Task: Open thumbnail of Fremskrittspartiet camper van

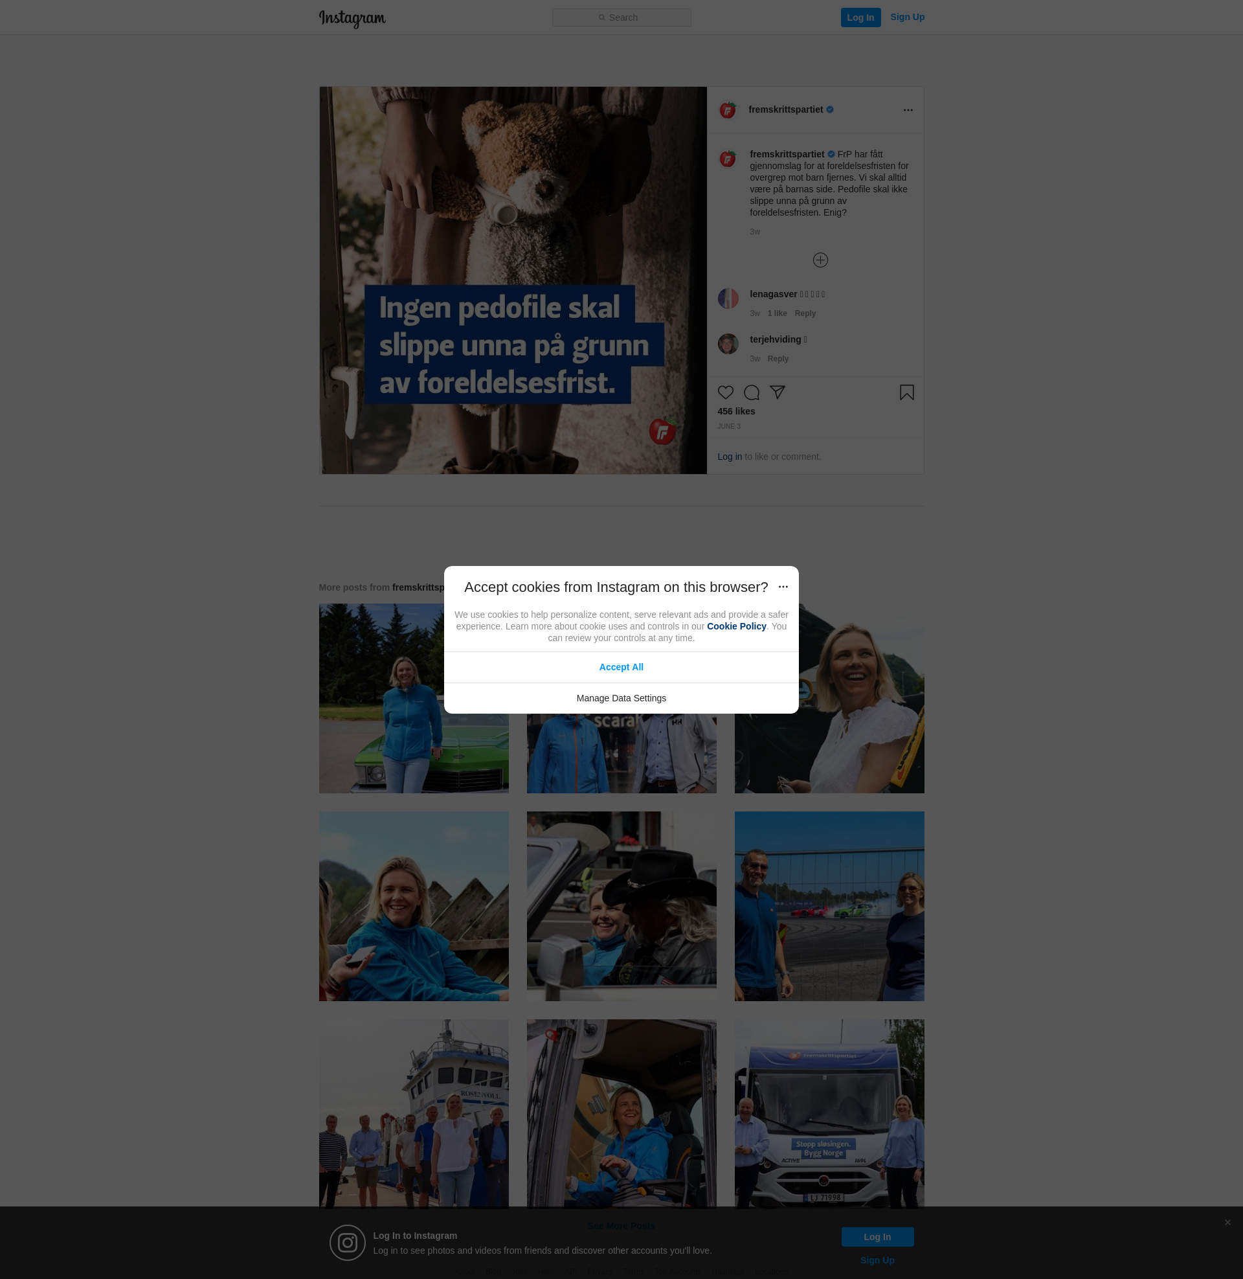Action: (829, 1114)
